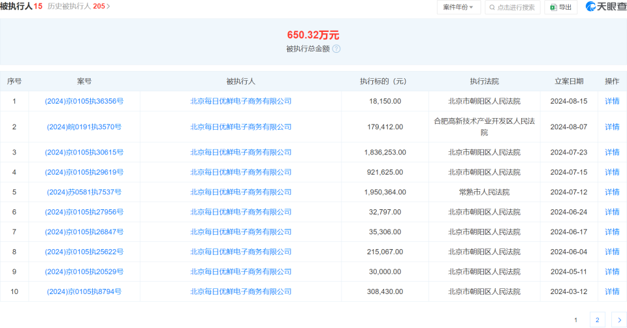Open the 案件年份 dropdown filter
The height and width of the screenshot is (328, 627).
coord(458,7)
